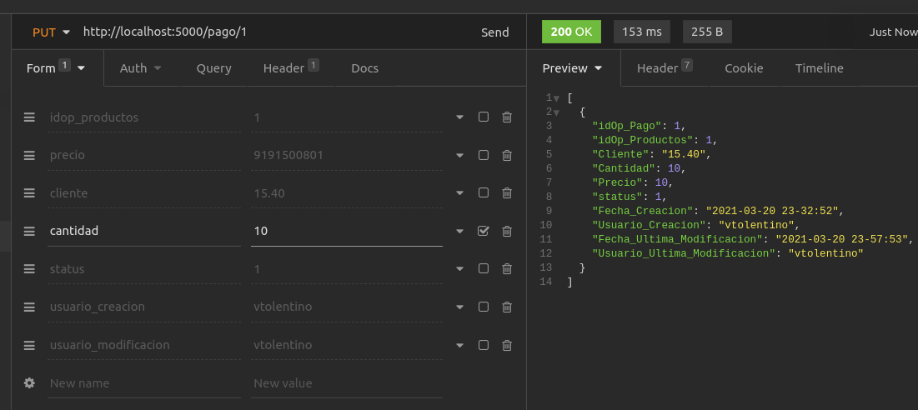Edit the precio value 9191500801
Screen dimensions: 918x410
(x=347, y=155)
